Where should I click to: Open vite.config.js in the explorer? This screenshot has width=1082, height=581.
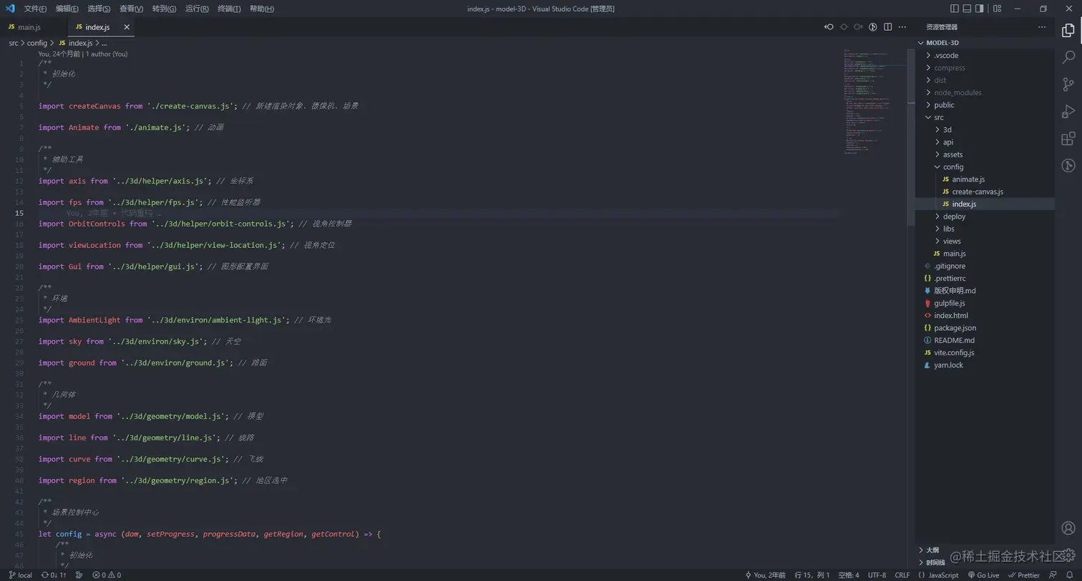985,352
